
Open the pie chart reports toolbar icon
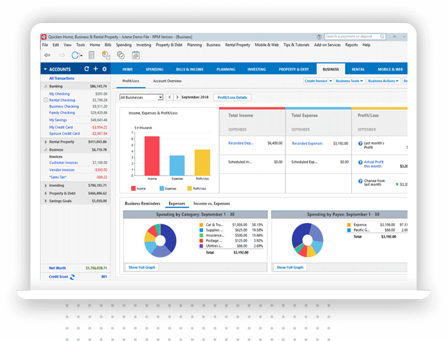pos(106,55)
